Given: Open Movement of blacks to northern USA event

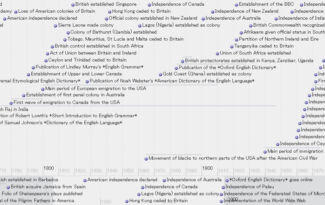Looking at the screenshot, I should pos(233,158).
